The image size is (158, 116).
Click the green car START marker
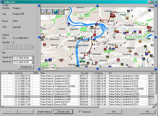point(82,61)
